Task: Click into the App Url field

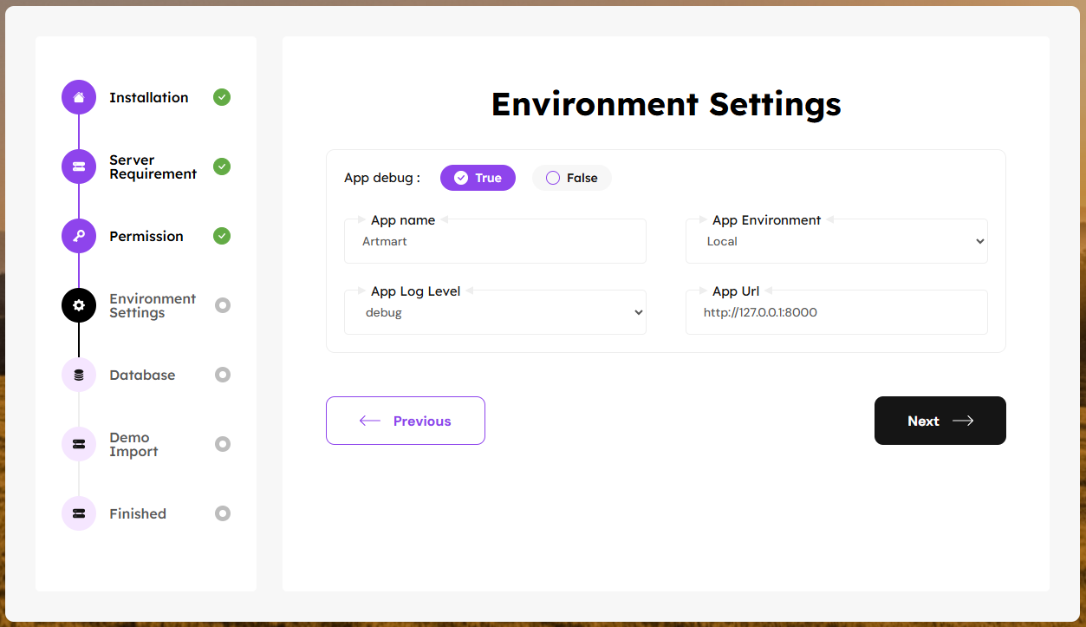Action: (836, 313)
